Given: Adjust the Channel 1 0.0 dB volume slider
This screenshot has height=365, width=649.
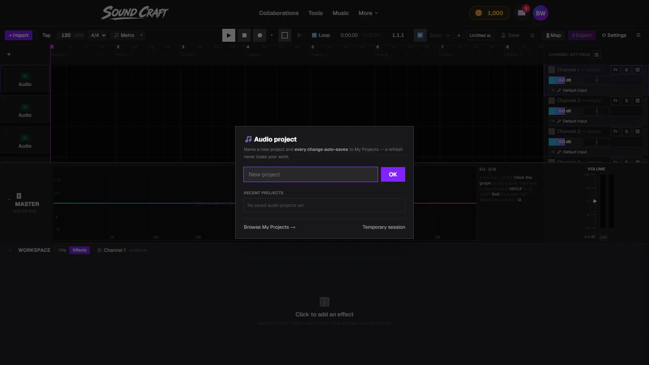Looking at the screenshot, I should [x=565, y=80].
